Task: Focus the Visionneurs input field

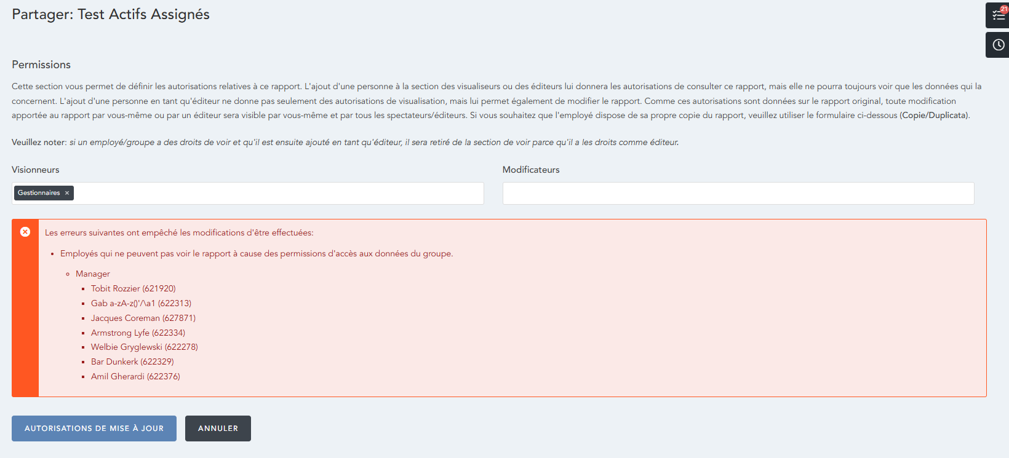Action: pyautogui.click(x=277, y=193)
